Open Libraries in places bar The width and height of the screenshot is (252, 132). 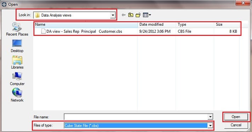(17, 63)
